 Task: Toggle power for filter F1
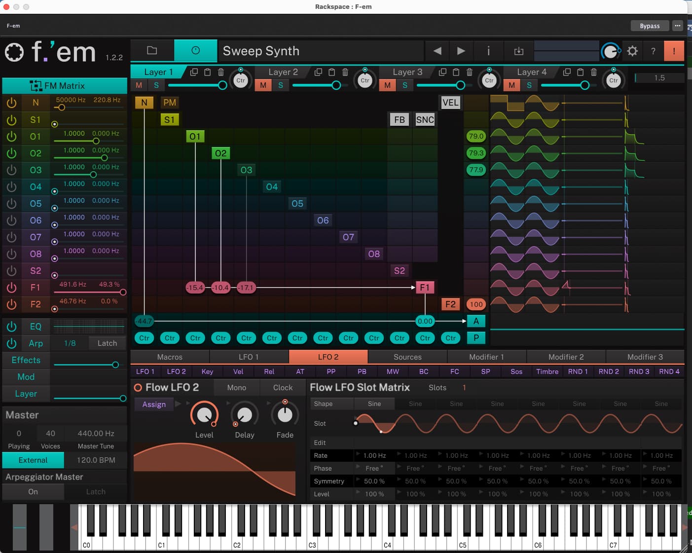tap(12, 287)
